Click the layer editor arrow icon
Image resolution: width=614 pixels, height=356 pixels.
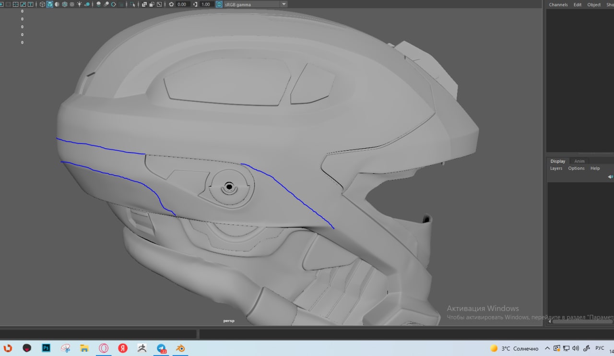click(x=610, y=177)
